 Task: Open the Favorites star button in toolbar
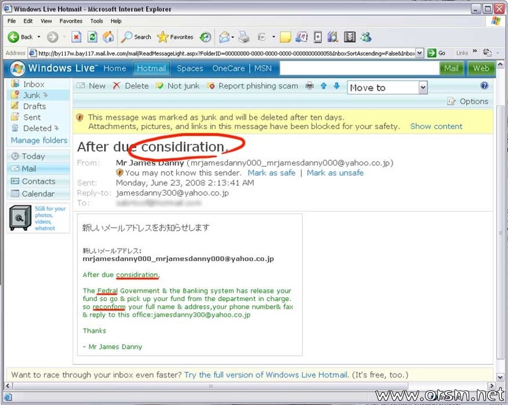175,37
